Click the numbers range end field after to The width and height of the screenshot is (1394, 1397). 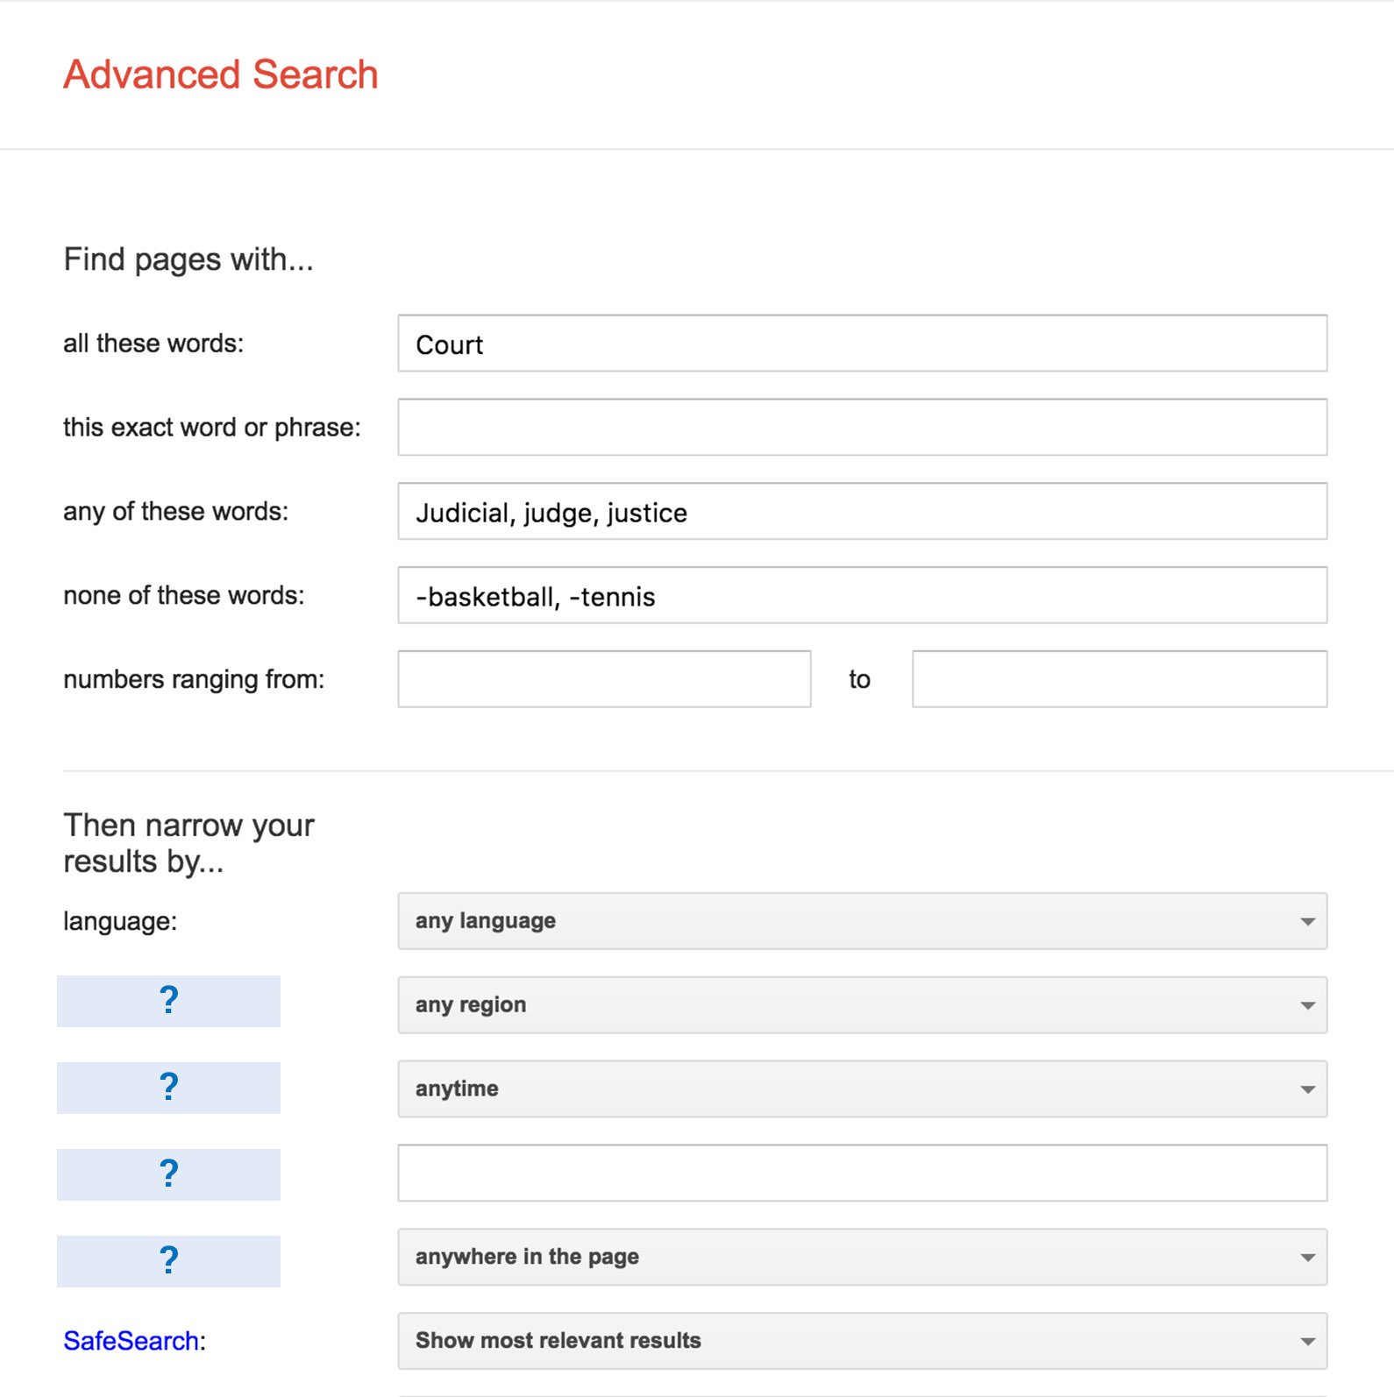click(1120, 679)
